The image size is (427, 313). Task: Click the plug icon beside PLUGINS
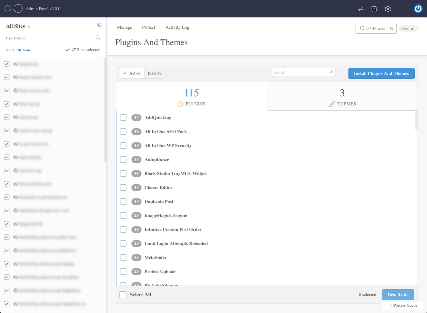pos(181,104)
